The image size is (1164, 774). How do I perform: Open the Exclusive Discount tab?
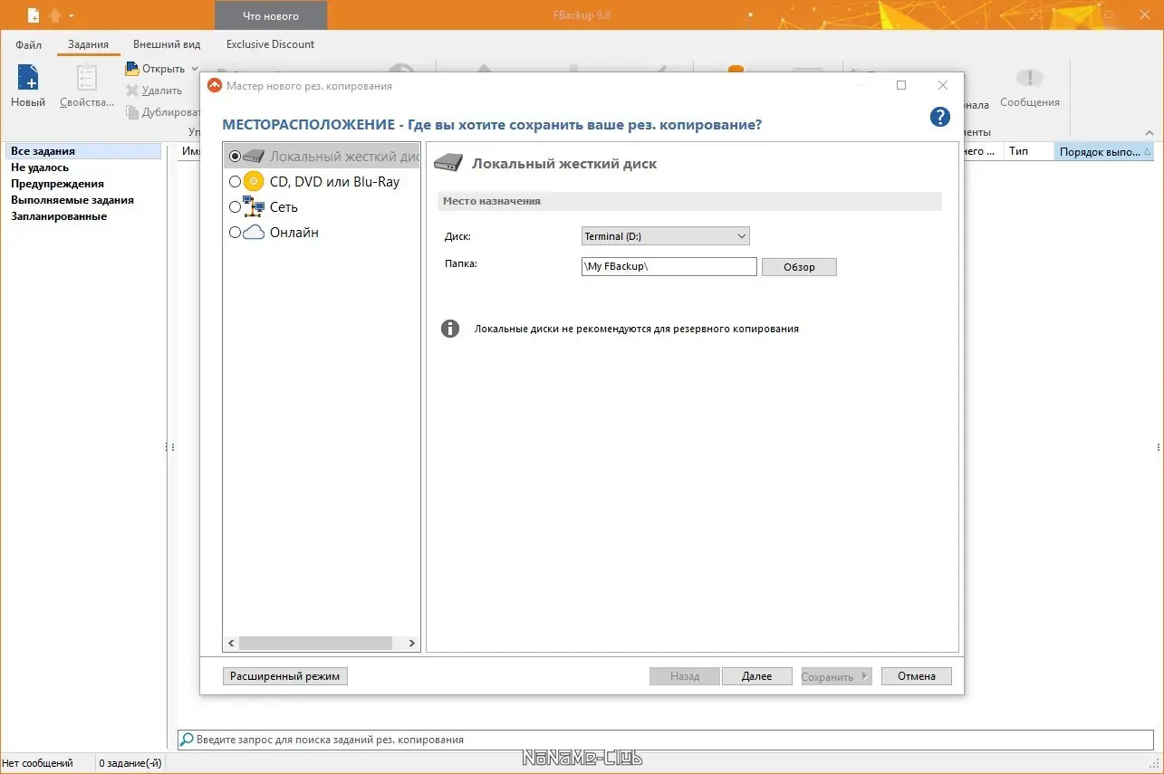point(270,44)
